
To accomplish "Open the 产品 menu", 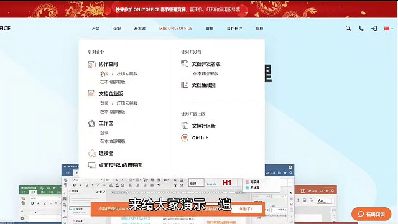I will (x=96, y=29).
